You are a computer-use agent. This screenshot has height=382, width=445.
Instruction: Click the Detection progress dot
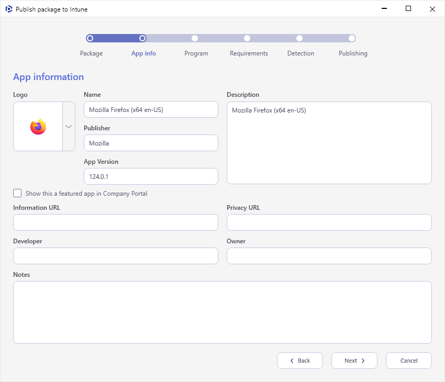point(299,38)
